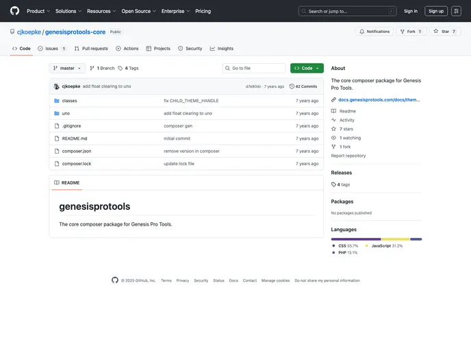Switch to the Issues tab
The height and width of the screenshot is (351, 471).
click(51, 49)
